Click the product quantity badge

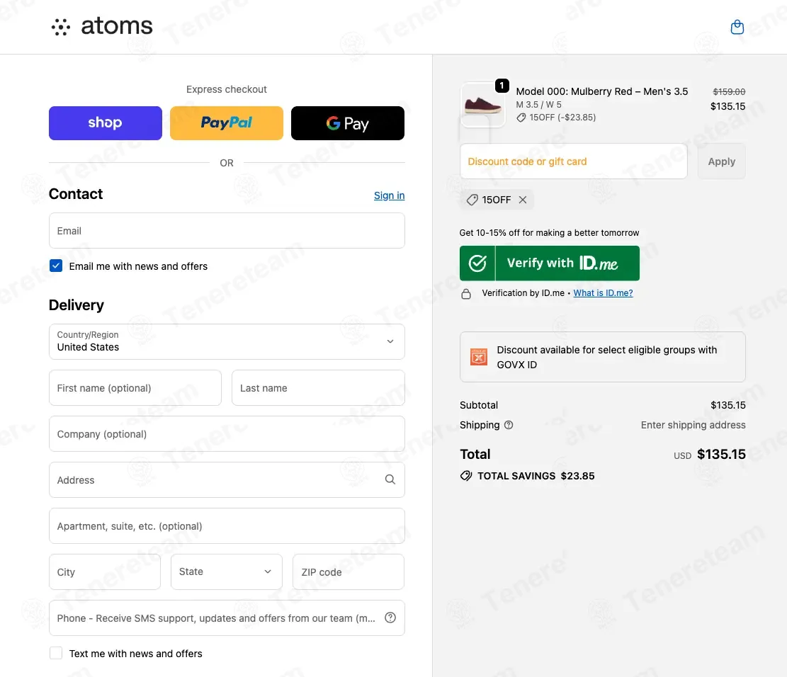pos(502,86)
